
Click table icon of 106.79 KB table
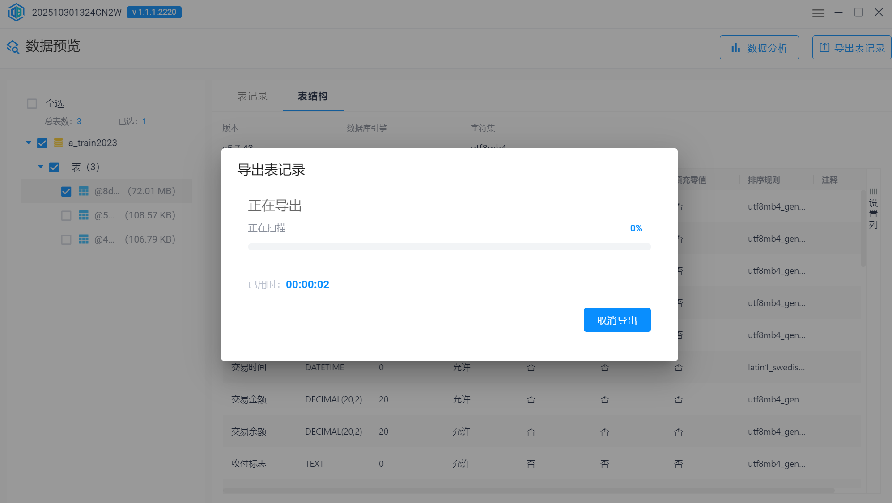point(84,239)
